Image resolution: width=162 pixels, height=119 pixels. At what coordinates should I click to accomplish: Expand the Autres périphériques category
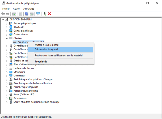coord(7,24)
